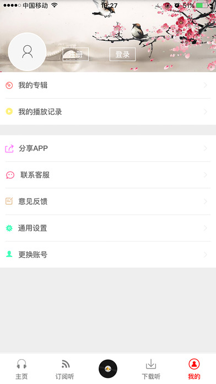
Task: Expand the 通用设置 row chevron
Action: pyautogui.click(x=206, y=228)
